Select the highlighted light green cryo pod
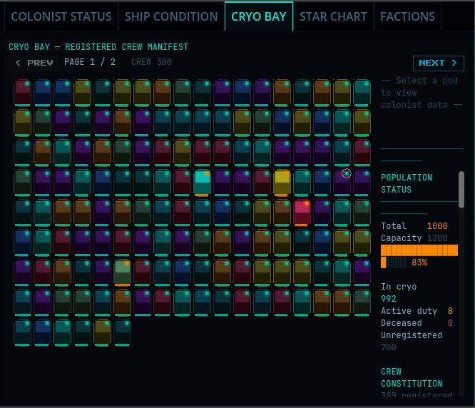Screen dimensions: 475x408 pos(122,273)
